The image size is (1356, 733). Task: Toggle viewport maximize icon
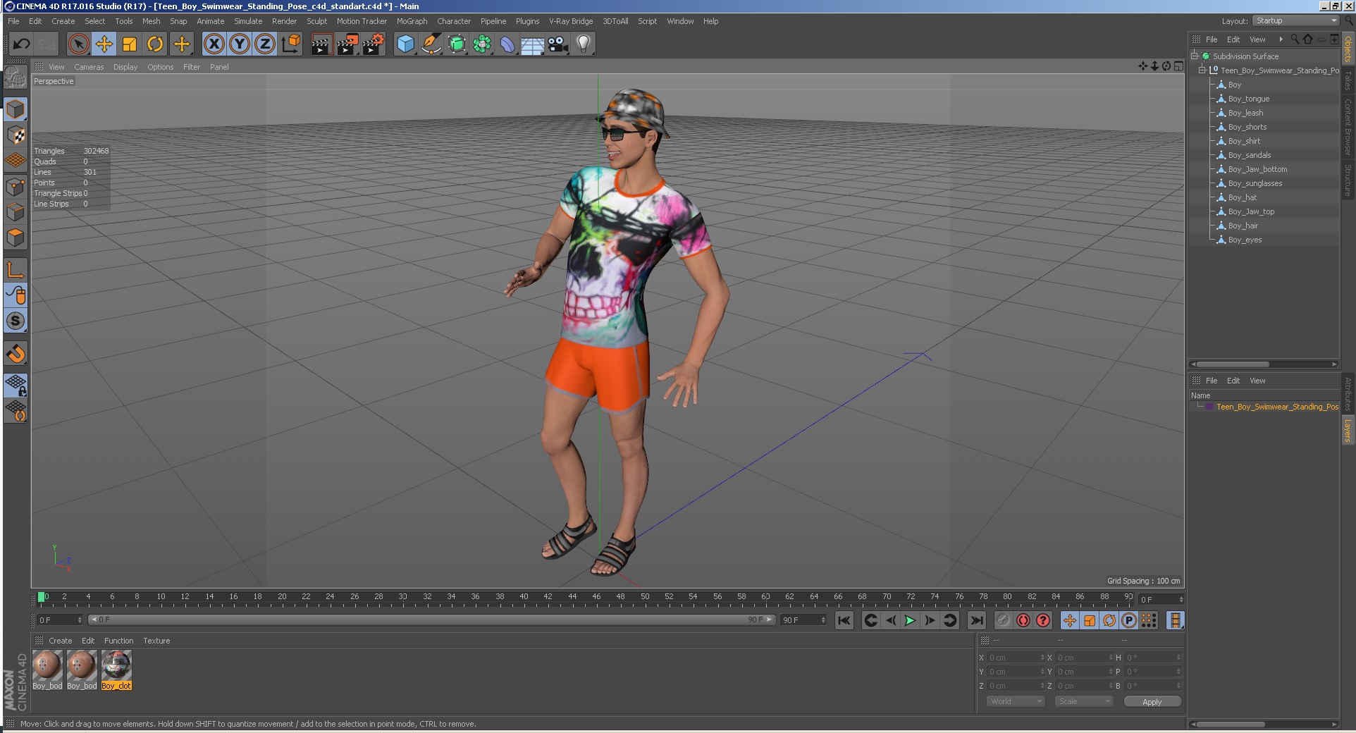(x=1178, y=66)
